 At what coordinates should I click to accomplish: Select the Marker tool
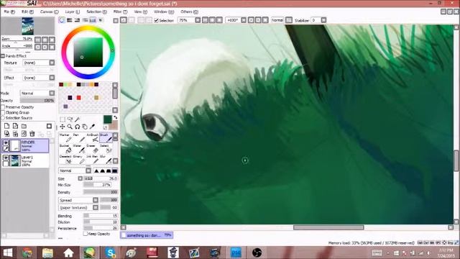tap(65, 137)
